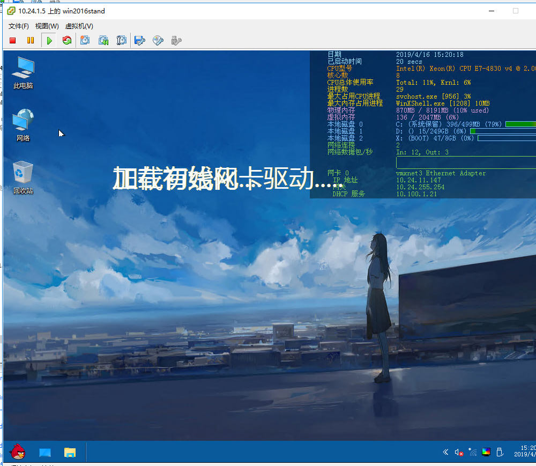Click the 'Total: 11%, Krnl: 6%' CPU text
536x466 pixels.
coord(434,83)
